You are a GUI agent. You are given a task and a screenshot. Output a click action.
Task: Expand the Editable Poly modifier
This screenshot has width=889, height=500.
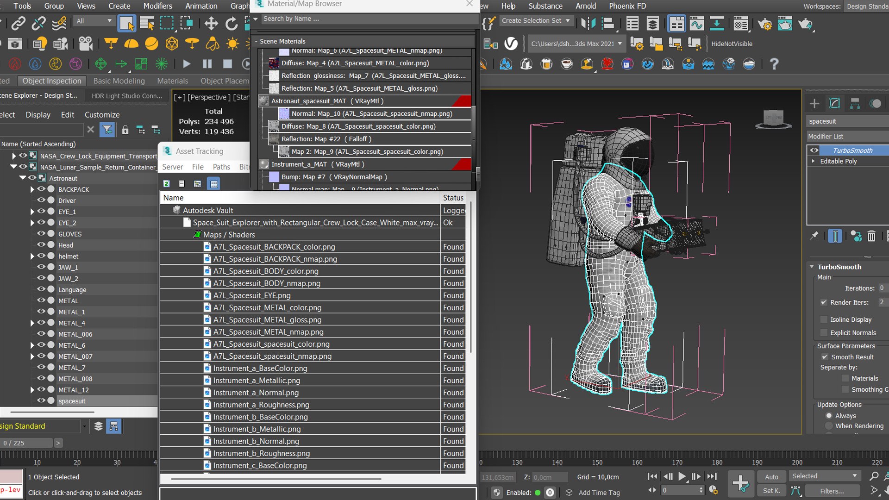point(813,161)
